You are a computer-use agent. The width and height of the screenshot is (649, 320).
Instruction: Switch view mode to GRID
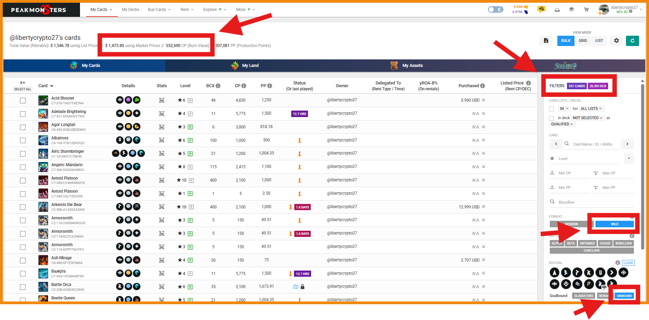[x=583, y=41]
